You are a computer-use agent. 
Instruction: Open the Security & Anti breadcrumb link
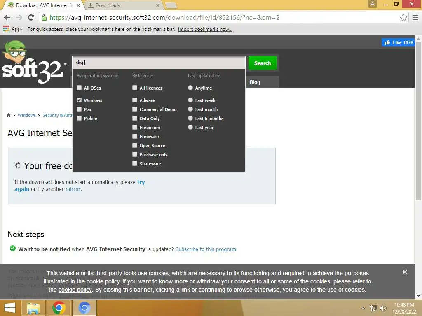(x=57, y=115)
